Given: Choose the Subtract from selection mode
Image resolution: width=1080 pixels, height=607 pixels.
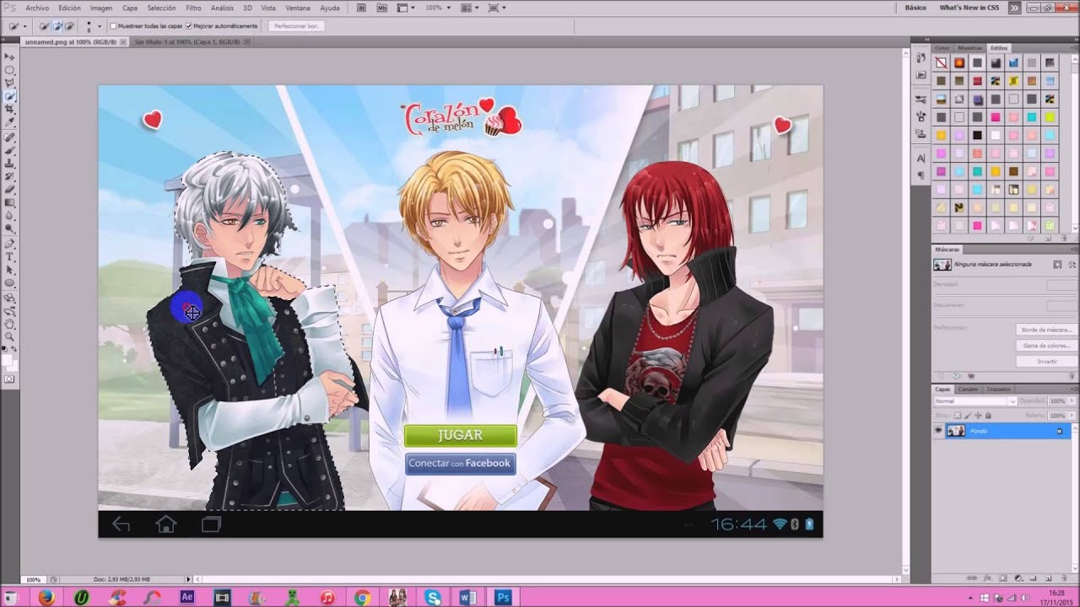Looking at the screenshot, I should pyautogui.click(x=69, y=26).
